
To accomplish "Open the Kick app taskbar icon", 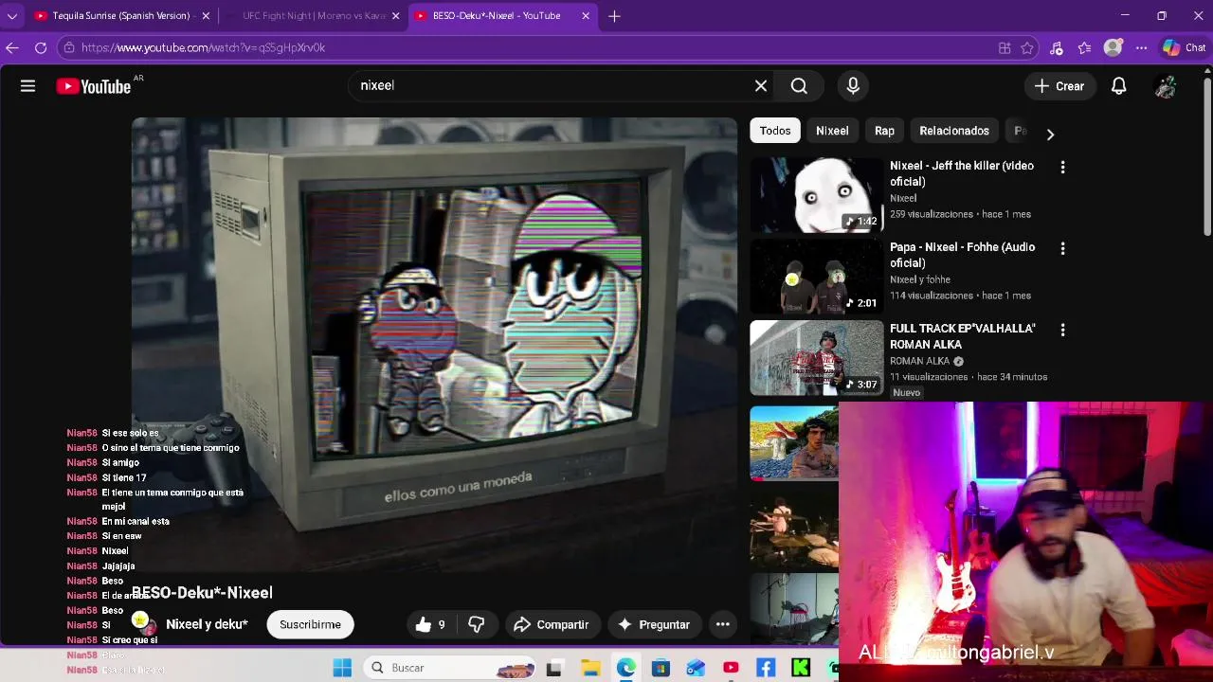I will (x=801, y=668).
